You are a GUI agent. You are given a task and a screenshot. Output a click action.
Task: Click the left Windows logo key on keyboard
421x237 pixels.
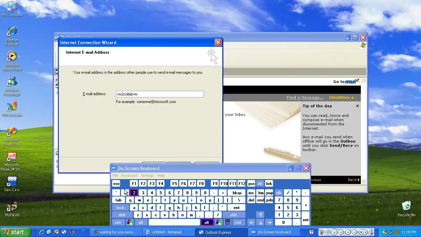(x=130, y=223)
